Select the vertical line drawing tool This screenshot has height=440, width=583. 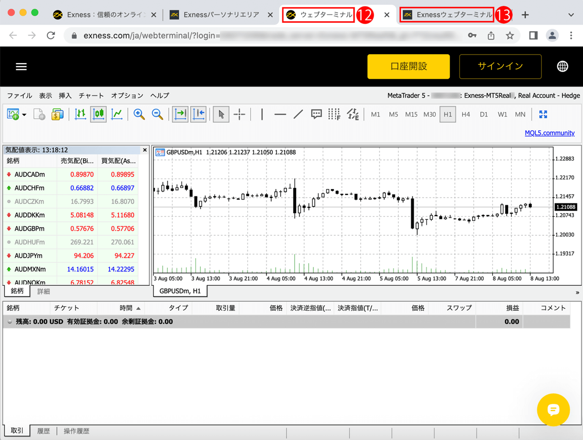point(262,114)
